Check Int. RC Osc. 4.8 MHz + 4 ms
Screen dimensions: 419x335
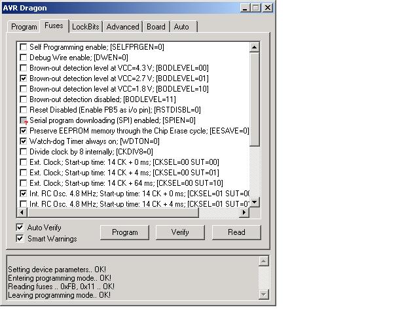(24, 204)
